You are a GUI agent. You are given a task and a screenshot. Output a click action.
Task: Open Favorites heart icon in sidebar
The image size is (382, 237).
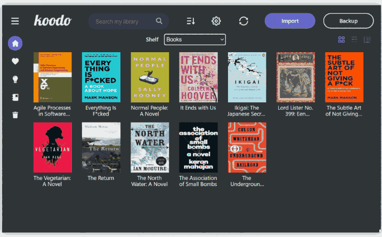point(15,61)
